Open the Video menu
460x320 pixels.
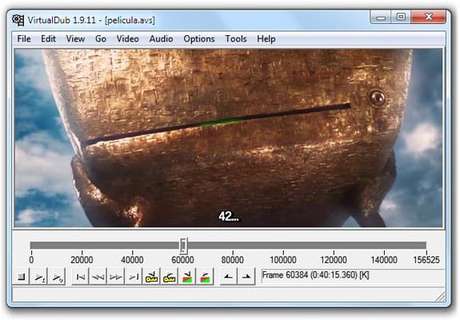tap(128, 38)
